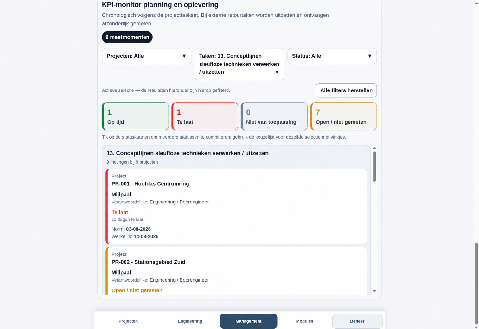Click the results list scroll-down arrow
Image resolution: width=479 pixels, height=329 pixels.
[374, 291]
